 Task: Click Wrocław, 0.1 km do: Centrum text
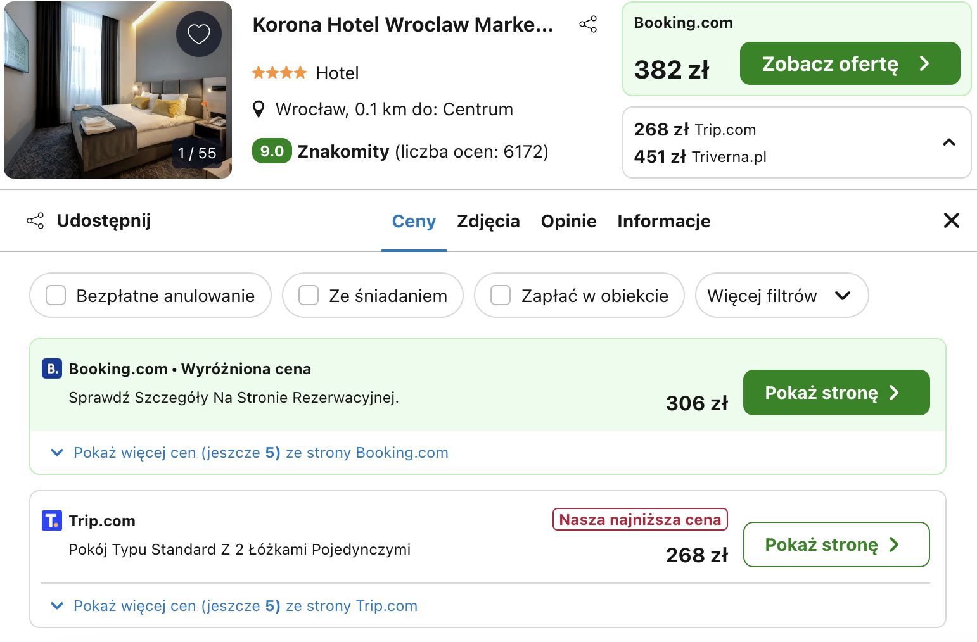click(x=394, y=110)
